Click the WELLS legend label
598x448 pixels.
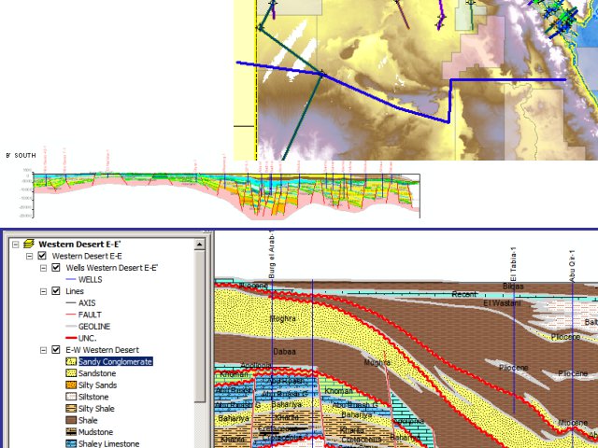coord(90,280)
